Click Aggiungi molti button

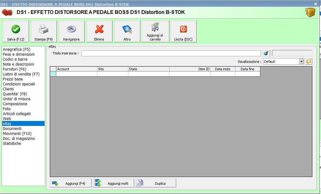(x=113, y=183)
